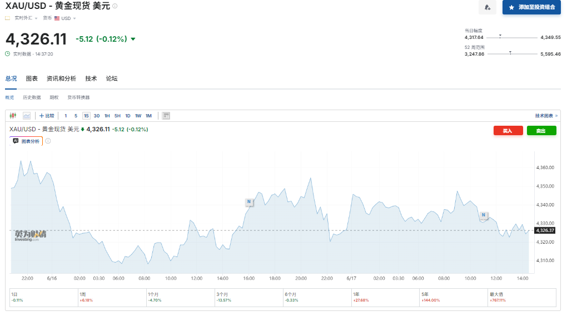The height and width of the screenshot is (316, 567).
Task: Select the 5-minute chart interval
Action: pyautogui.click(x=76, y=116)
